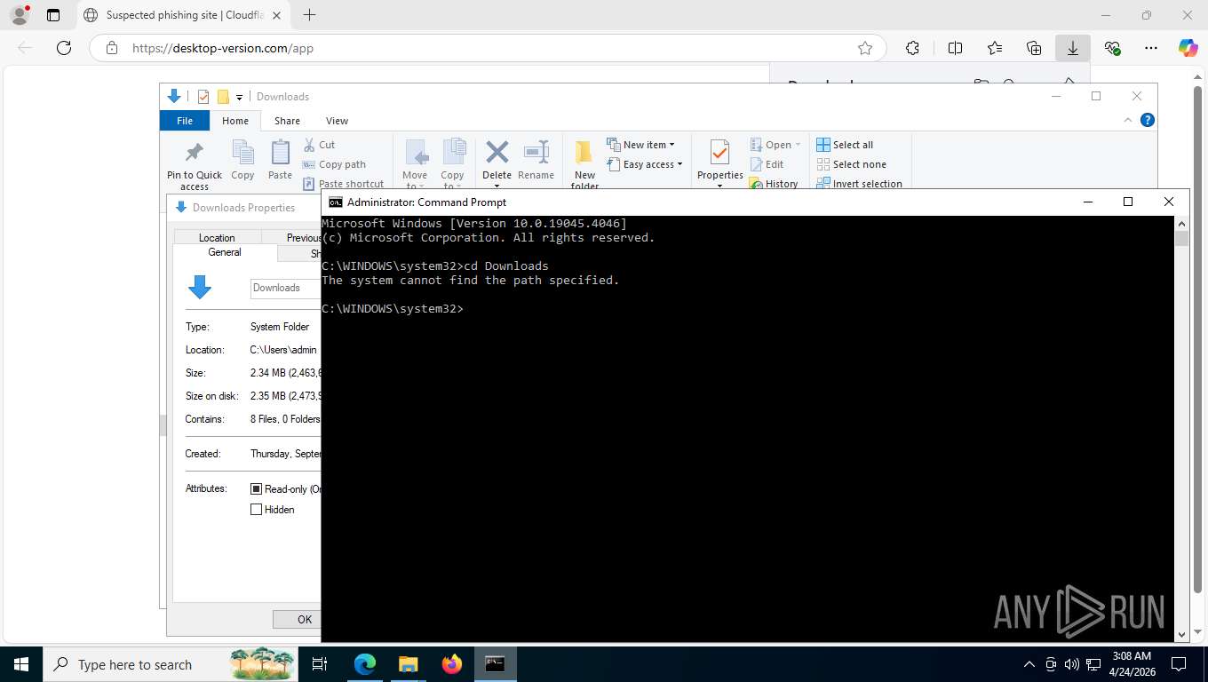Open Edge settings and more menu
The height and width of the screenshot is (682, 1208).
click(1151, 48)
